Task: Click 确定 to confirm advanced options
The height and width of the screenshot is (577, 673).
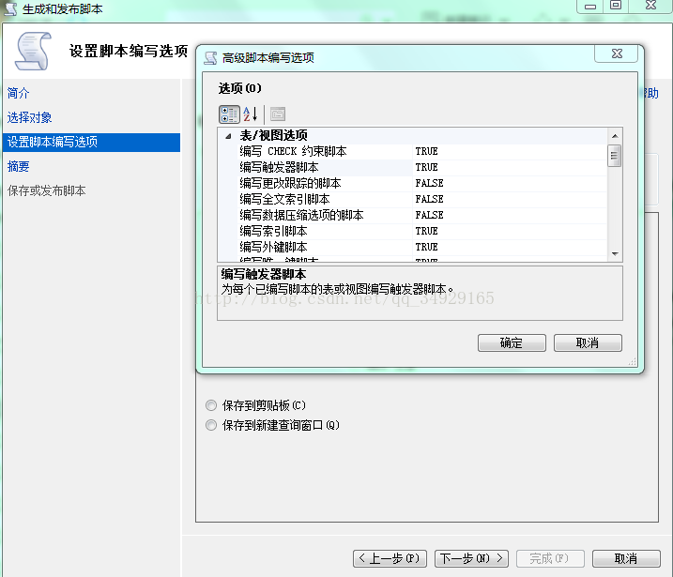Action: (512, 343)
